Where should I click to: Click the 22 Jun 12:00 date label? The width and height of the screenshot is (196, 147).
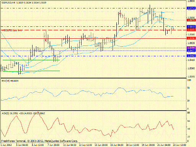coord(180,145)
